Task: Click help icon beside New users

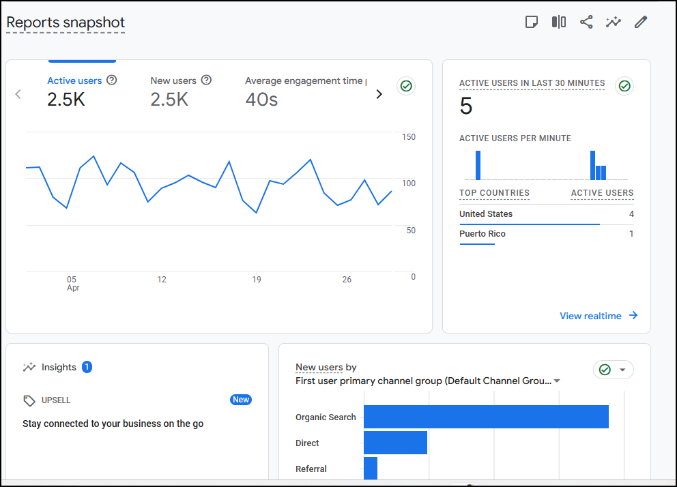Action: (x=206, y=80)
